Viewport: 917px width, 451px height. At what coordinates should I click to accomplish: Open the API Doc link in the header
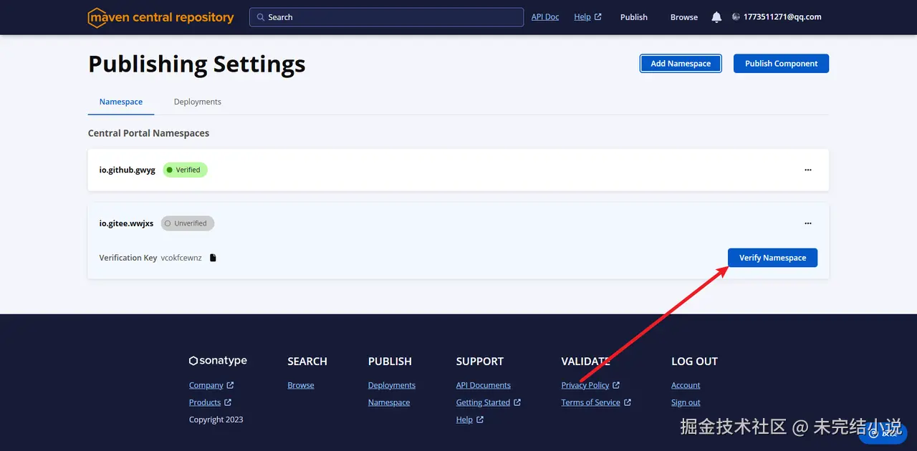545,17
